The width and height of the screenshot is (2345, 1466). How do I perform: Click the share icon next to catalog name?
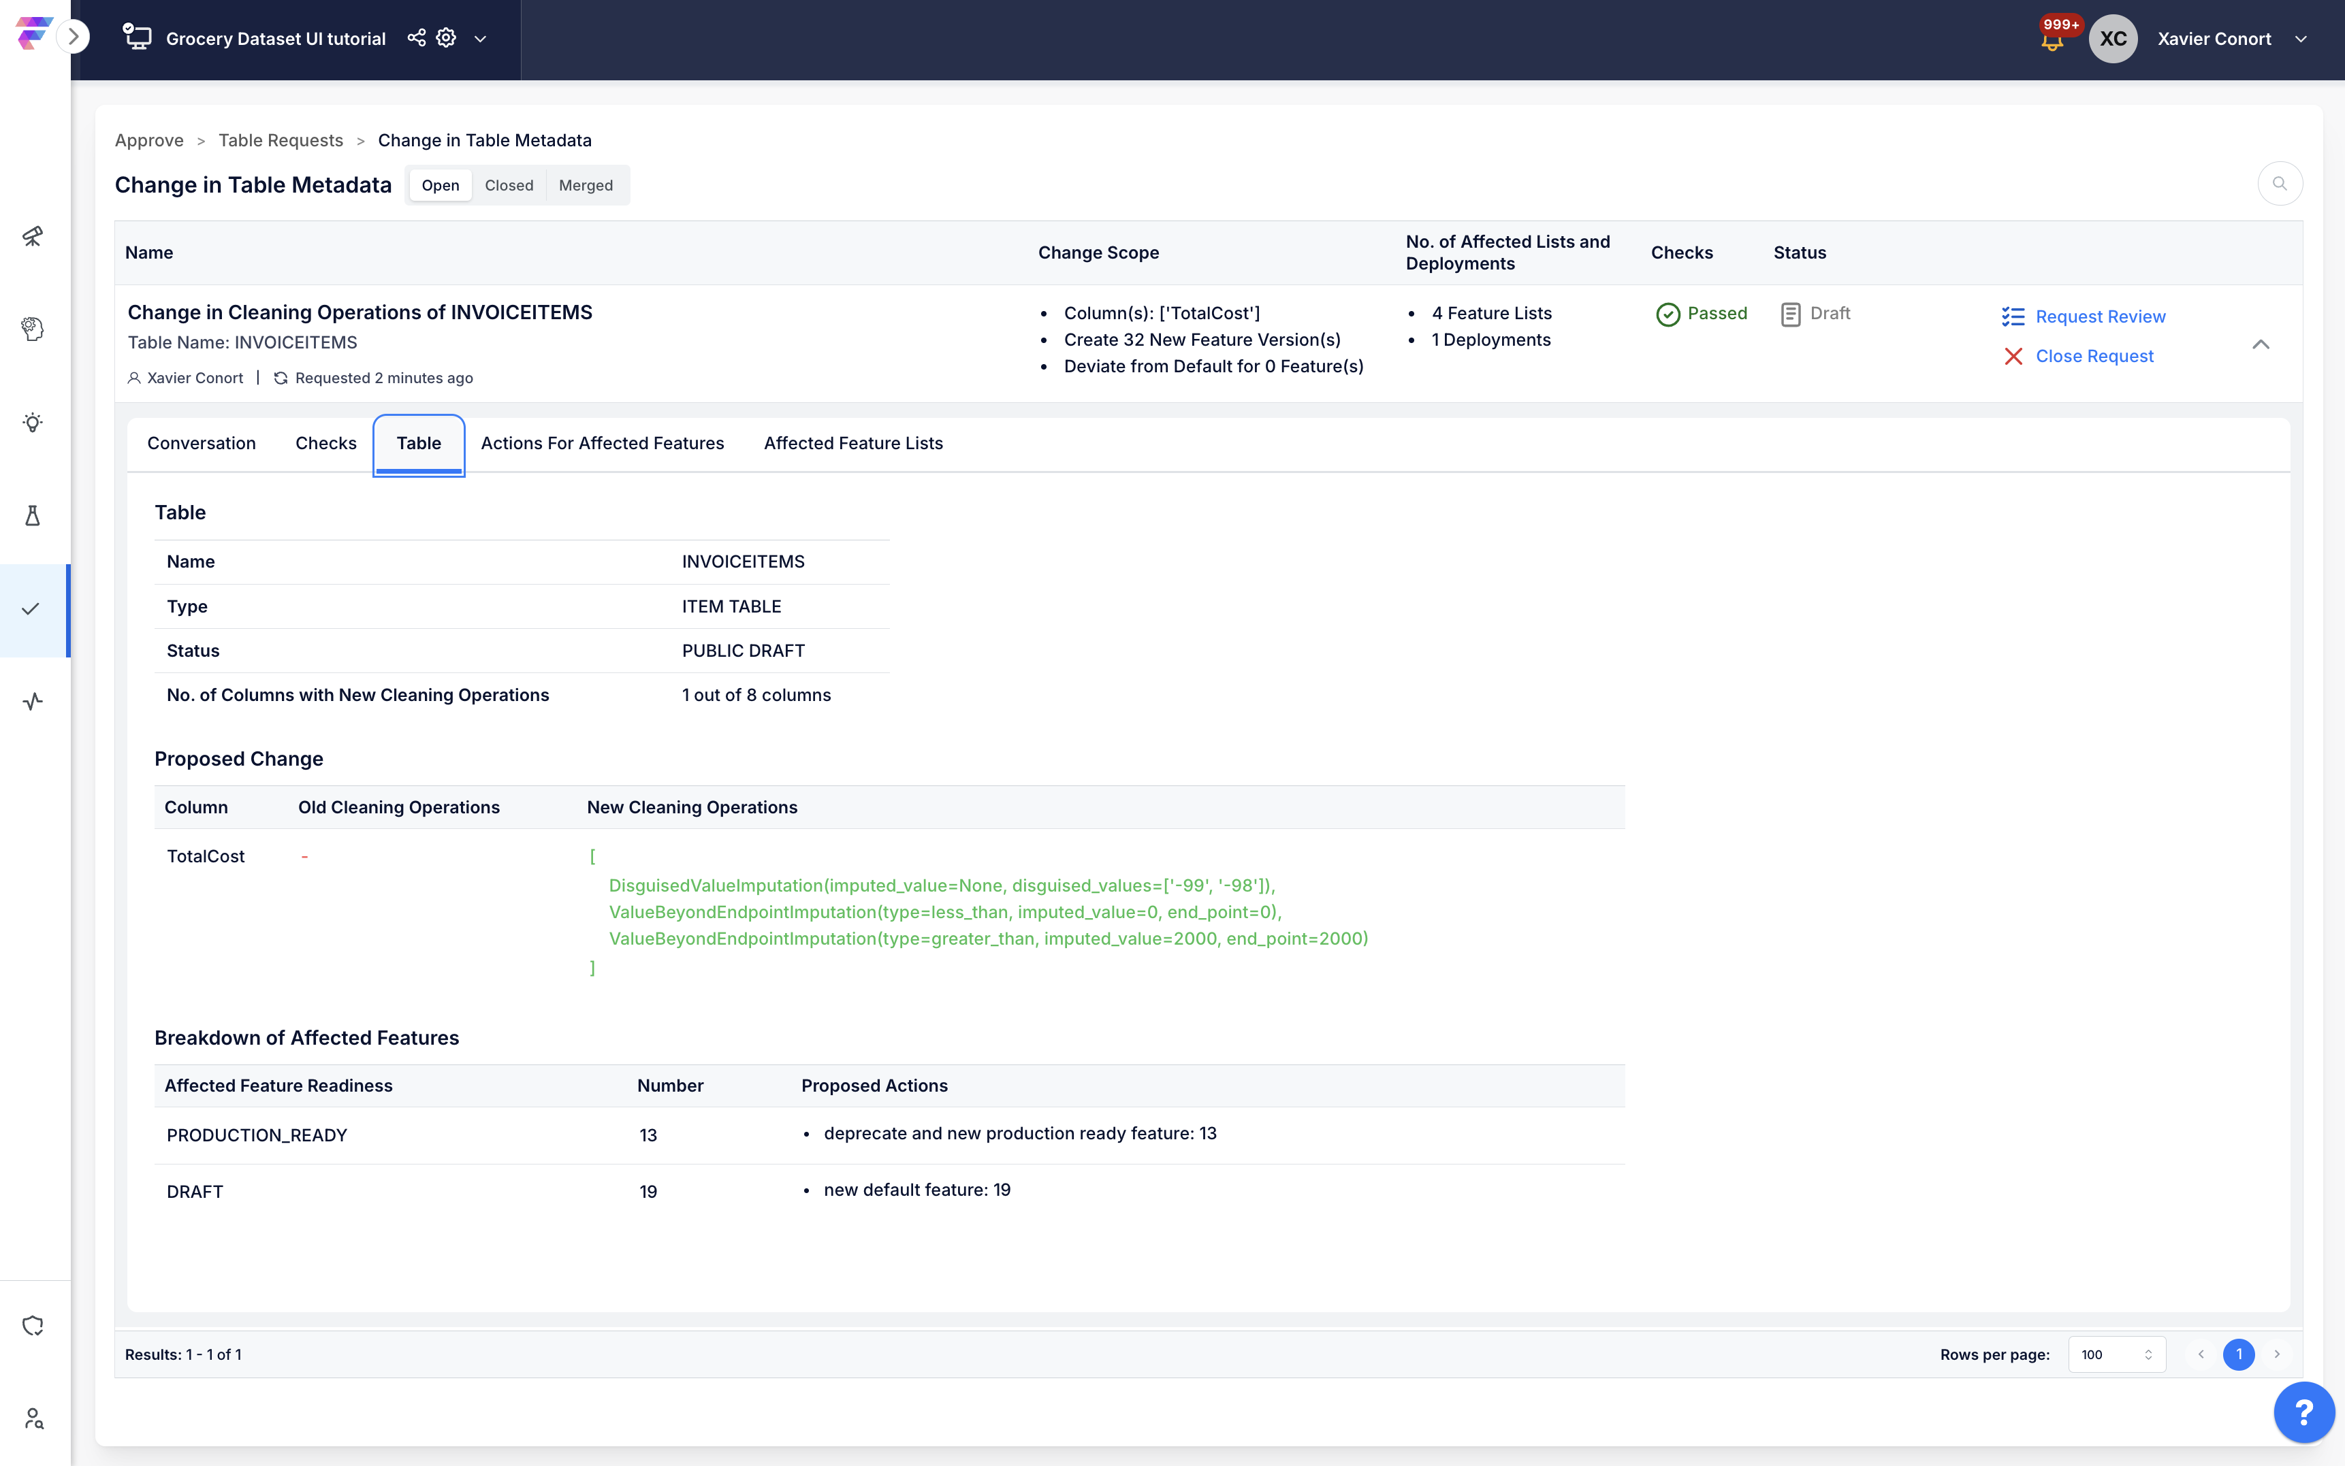point(416,38)
